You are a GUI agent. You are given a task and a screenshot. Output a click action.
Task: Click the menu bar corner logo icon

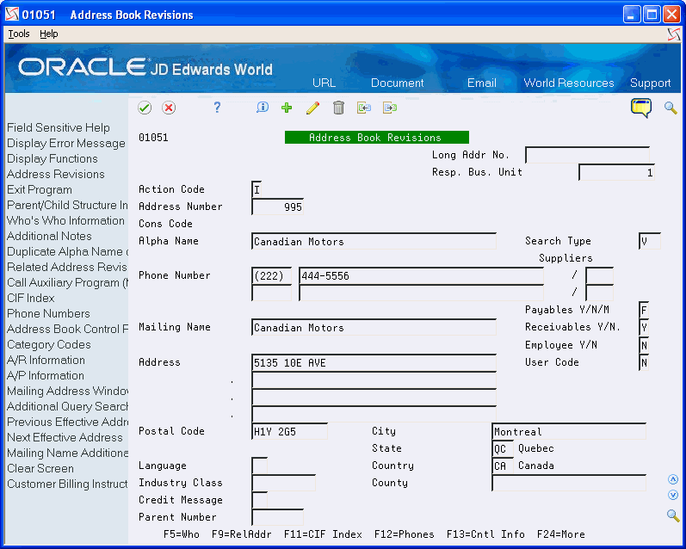(674, 34)
